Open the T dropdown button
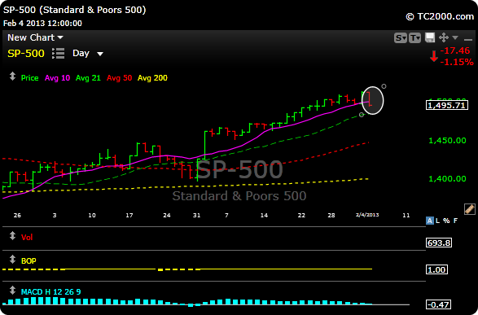This screenshot has width=478, height=315. [x=415, y=37]
